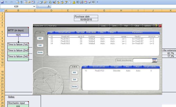The image size is (176, 107).
Task: Click the Rank monitoring input field
Action: pyautogui.click(x=143, y=61)
